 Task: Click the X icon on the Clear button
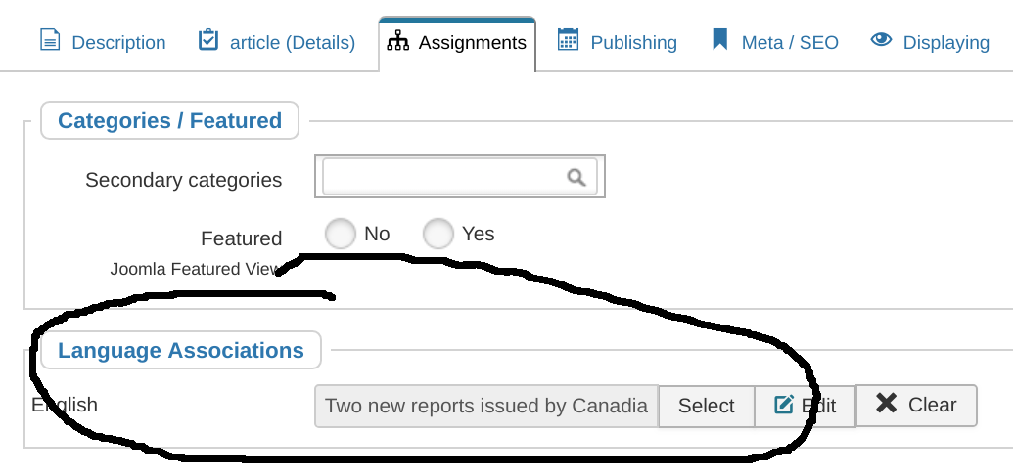(887, 404)
